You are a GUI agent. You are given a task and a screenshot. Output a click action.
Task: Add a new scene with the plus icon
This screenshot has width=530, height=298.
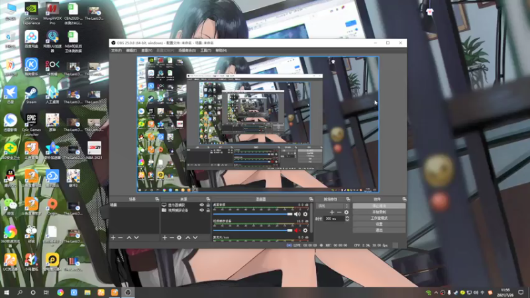(x=113, y=238)
